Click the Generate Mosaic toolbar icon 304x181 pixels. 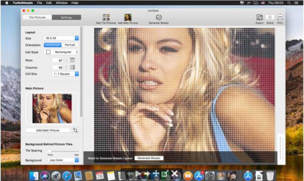(x=158, y=17)
